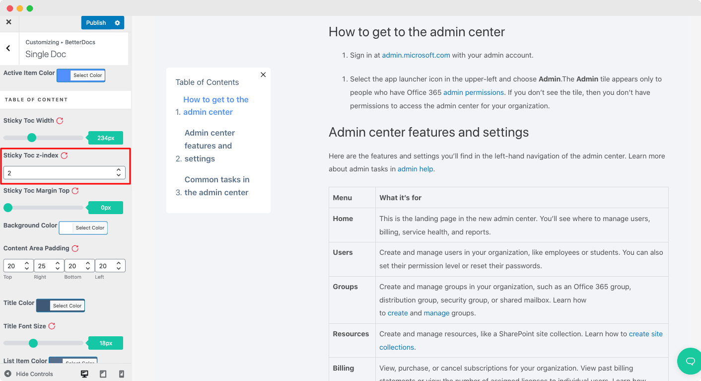
Task: Jump to 'Common tasks in the admin center' in TOC
Action: pyautogui.click(x=217, y=186)
